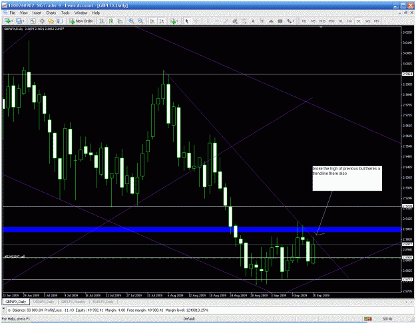Open the File menu
The image size is (416, 323).
pos(12,13)
